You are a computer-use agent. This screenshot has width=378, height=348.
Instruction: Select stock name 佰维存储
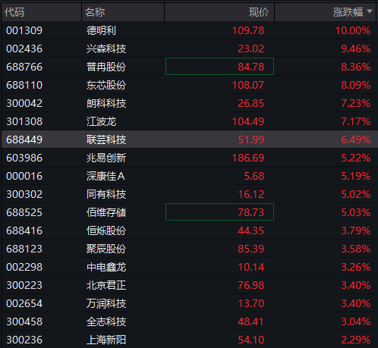click(106, 212)
